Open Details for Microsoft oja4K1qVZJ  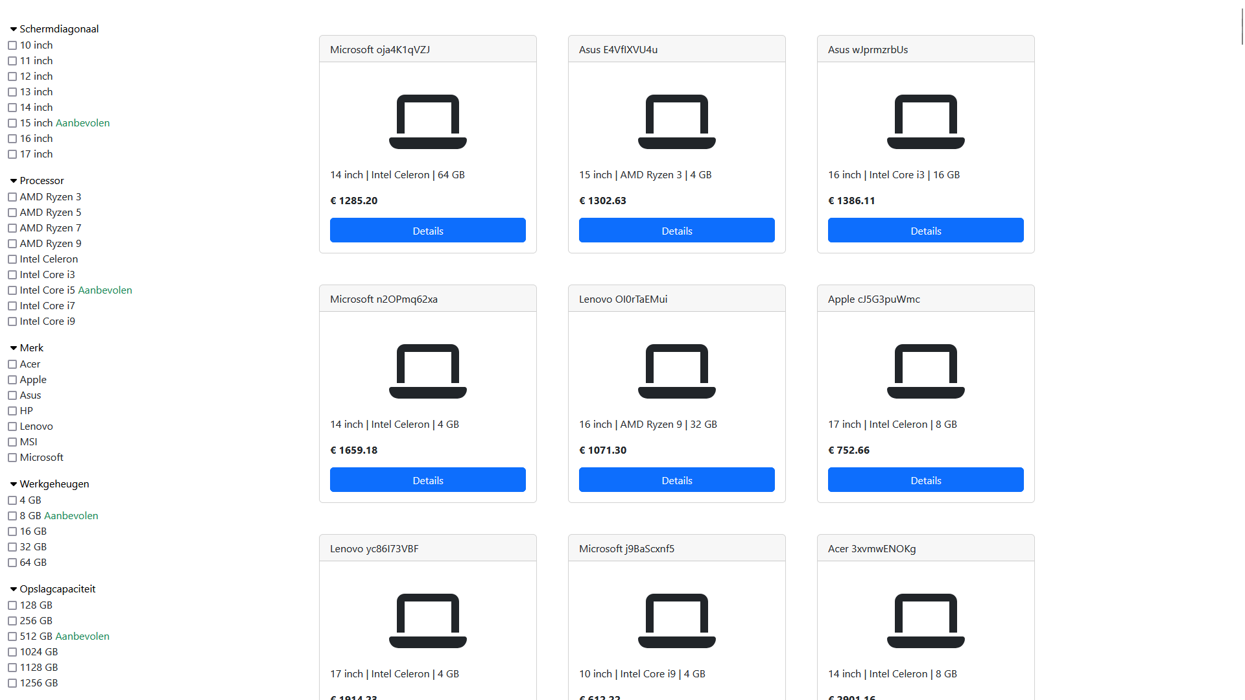pyautogui.click(x=428, y=231)
